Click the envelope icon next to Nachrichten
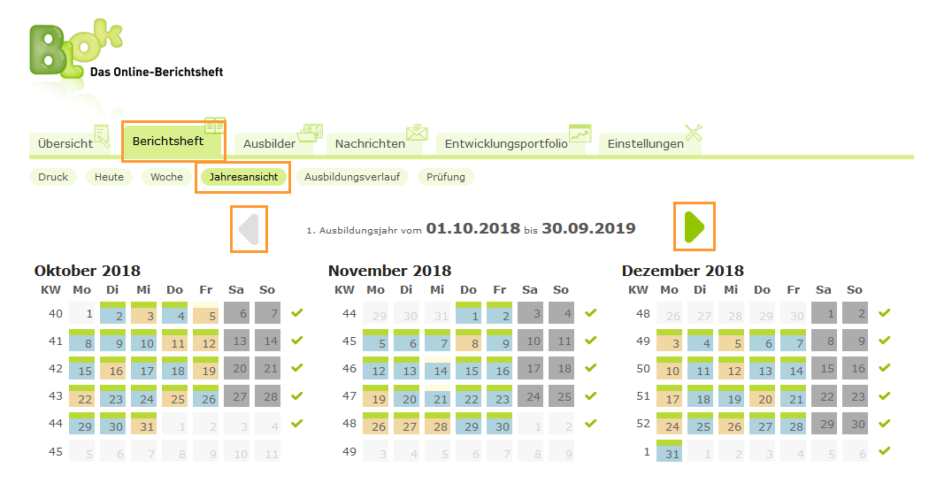 click(x=417, y=132)
